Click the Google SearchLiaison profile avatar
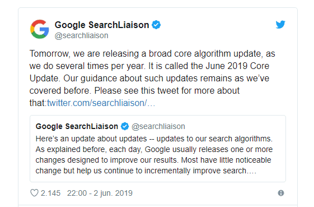314x207 pixels. 39,29
